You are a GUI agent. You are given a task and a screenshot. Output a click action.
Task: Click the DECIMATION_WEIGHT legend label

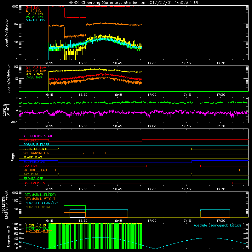(40, 199)
